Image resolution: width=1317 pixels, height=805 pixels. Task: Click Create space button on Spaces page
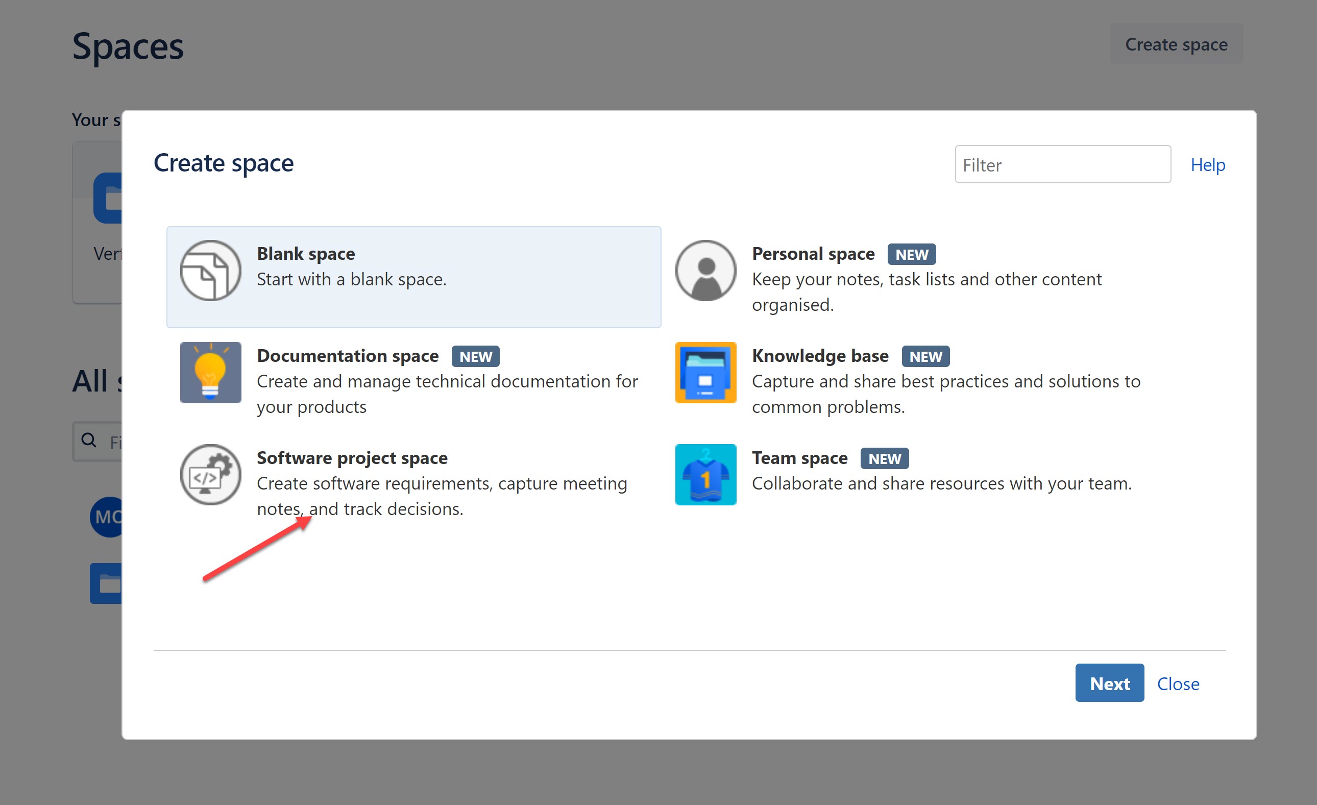click(1177, 44)
